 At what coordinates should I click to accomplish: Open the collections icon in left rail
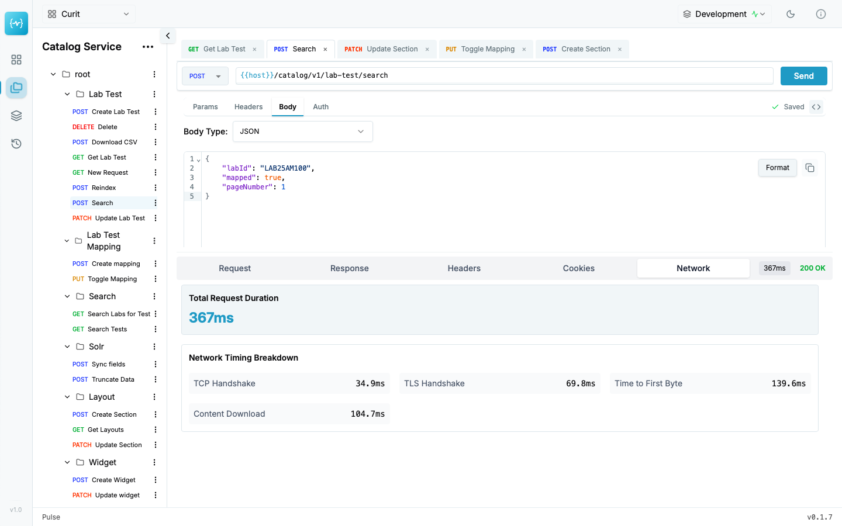16,88
